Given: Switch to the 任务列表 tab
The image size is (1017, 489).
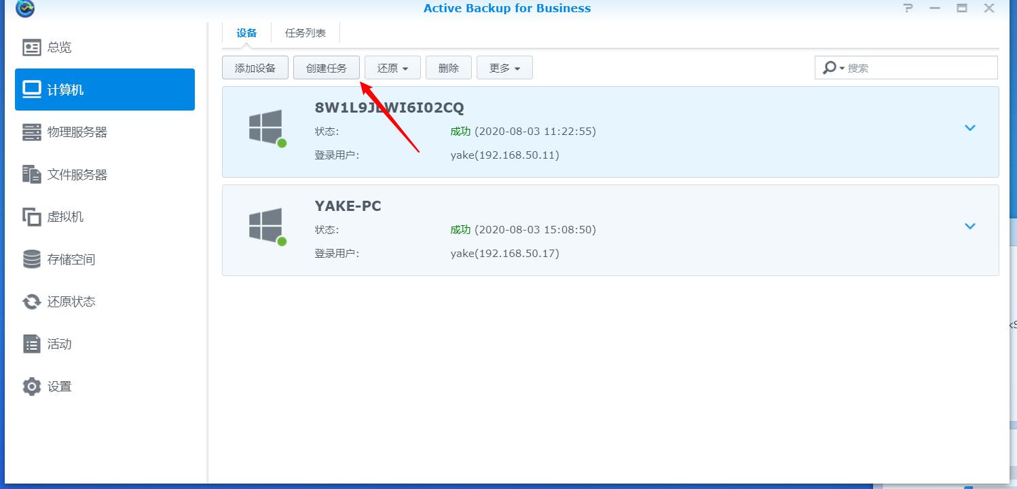Looking at the screenshot, I should [306, 33].
